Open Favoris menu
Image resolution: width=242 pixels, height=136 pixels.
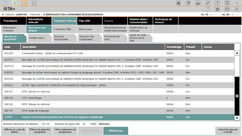(115, 21)
